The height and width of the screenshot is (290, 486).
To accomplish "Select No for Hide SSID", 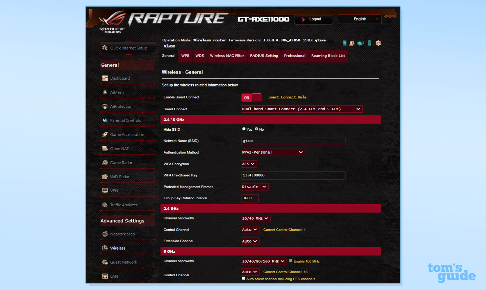I will (256, 129).
